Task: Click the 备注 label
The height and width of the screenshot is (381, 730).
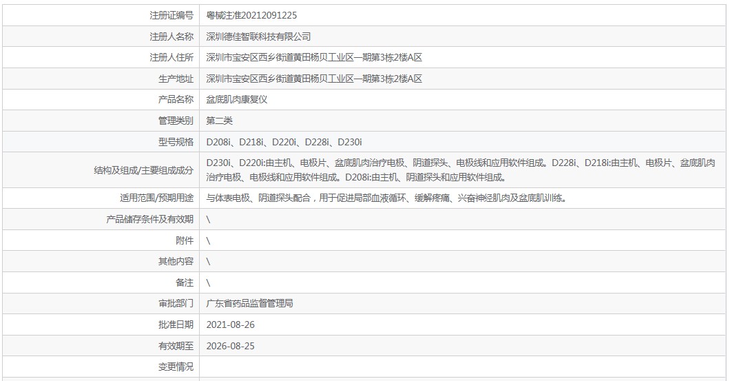Action: 185,282
